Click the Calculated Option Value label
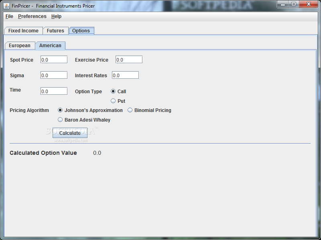 click(x=43, y=153)
